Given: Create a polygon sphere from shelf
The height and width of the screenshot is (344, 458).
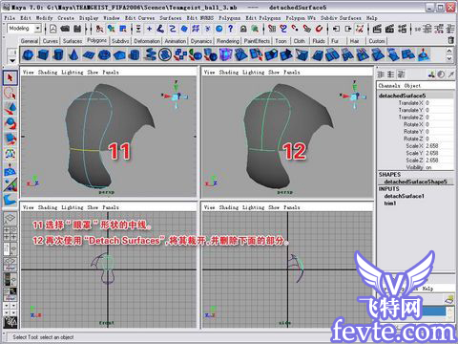Looking at the screenshot, I should [28, 54].
